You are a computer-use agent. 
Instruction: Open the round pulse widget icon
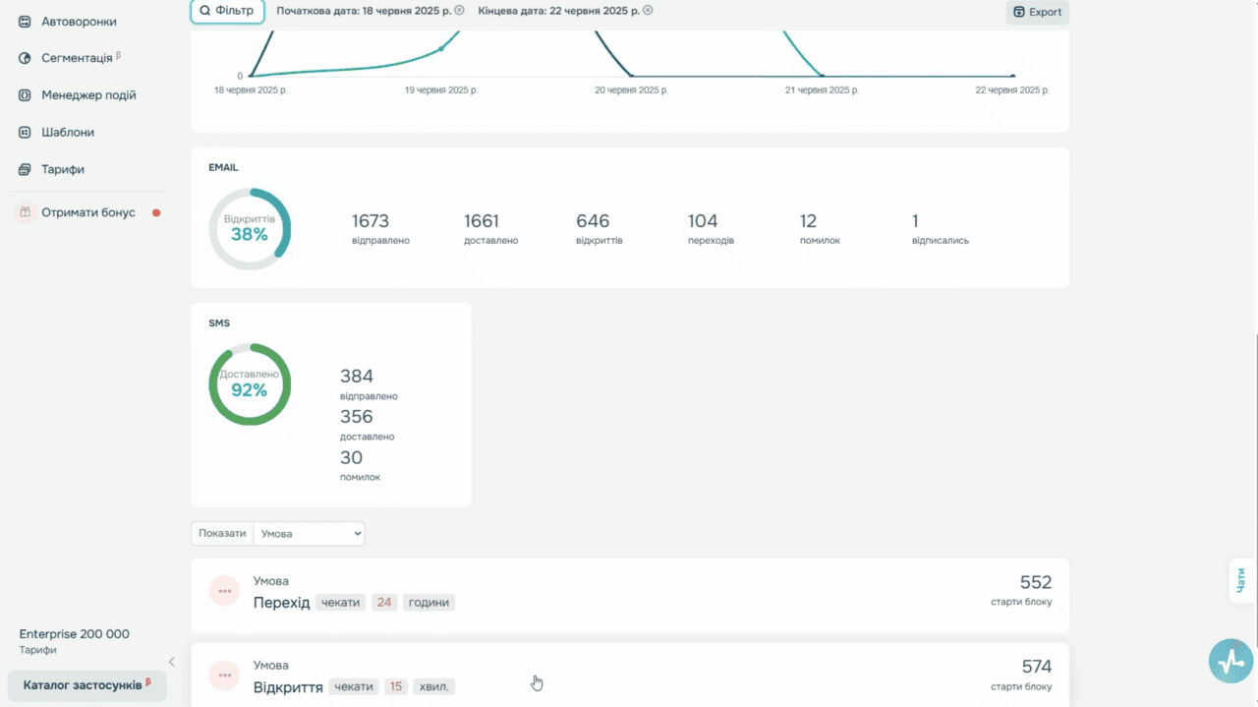[x=1230, y=662]
